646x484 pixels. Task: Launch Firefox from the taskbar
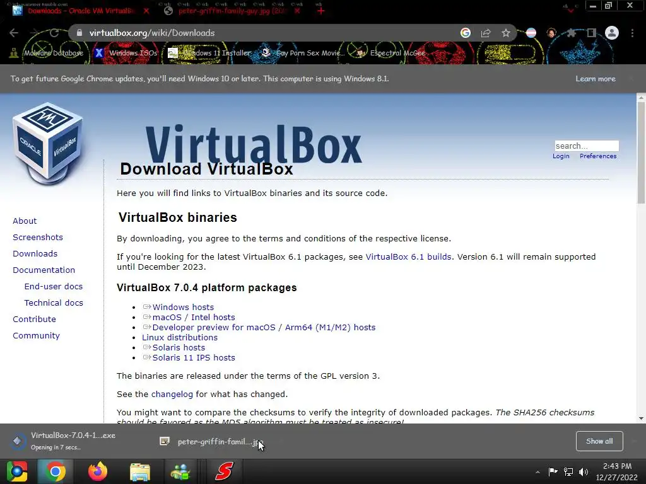pos(98,471)
